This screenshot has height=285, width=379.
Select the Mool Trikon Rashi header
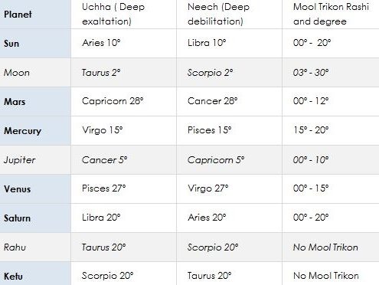pyautogui.click(x=331, y=14)
